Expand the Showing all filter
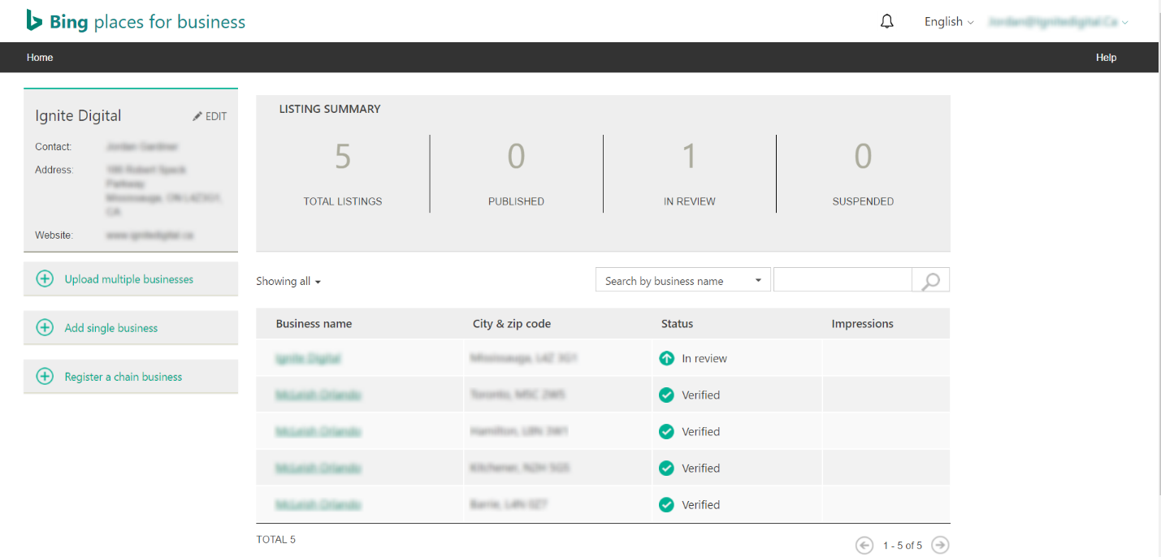Viewport: 1161px width, 557px height. 288,281
